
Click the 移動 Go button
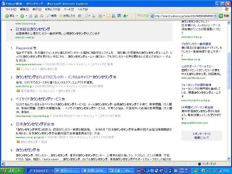[224, 16]
